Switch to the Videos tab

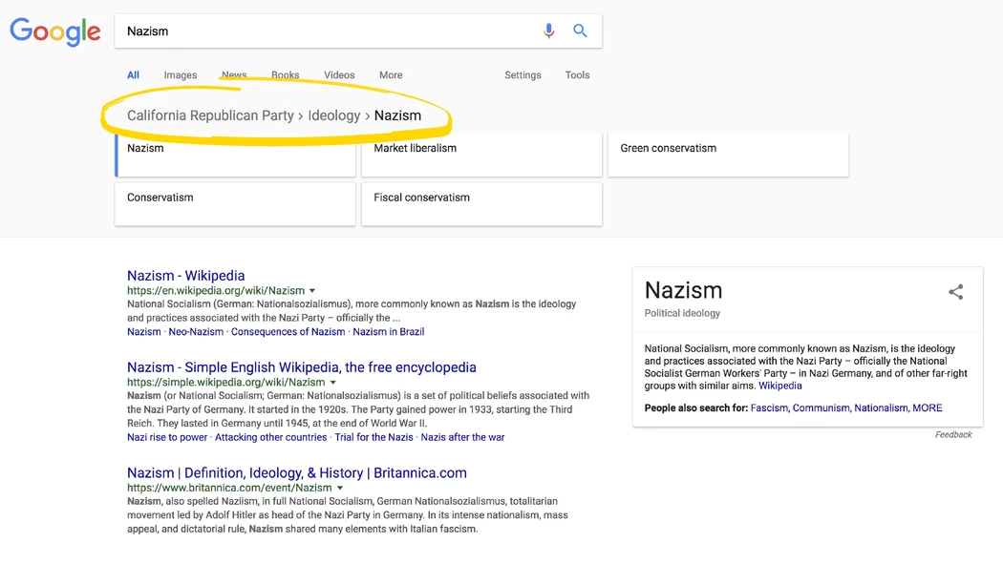tap(339, 74)
